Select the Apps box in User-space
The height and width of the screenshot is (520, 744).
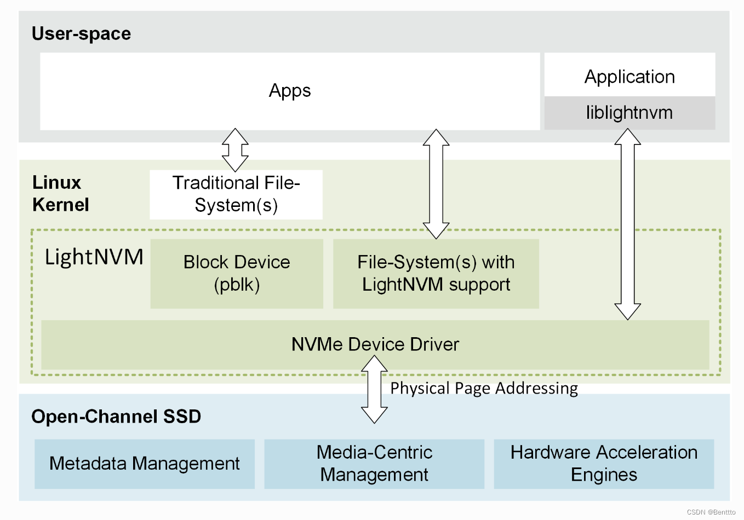coord(289,91)
